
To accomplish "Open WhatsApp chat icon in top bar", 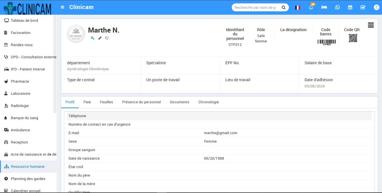I will click(337, 7).
